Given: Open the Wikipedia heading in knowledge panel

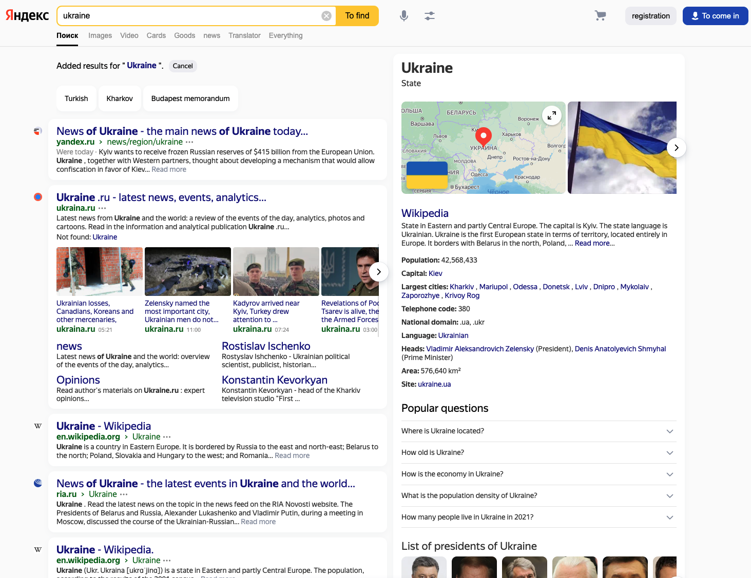Looking at the screenshot, I should click(425, 213).
